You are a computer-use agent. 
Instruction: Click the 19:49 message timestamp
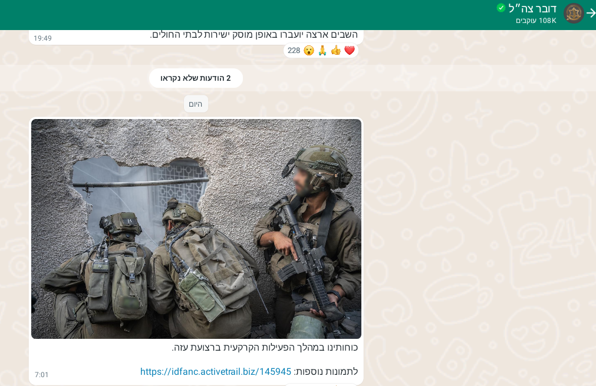point(42,38)
